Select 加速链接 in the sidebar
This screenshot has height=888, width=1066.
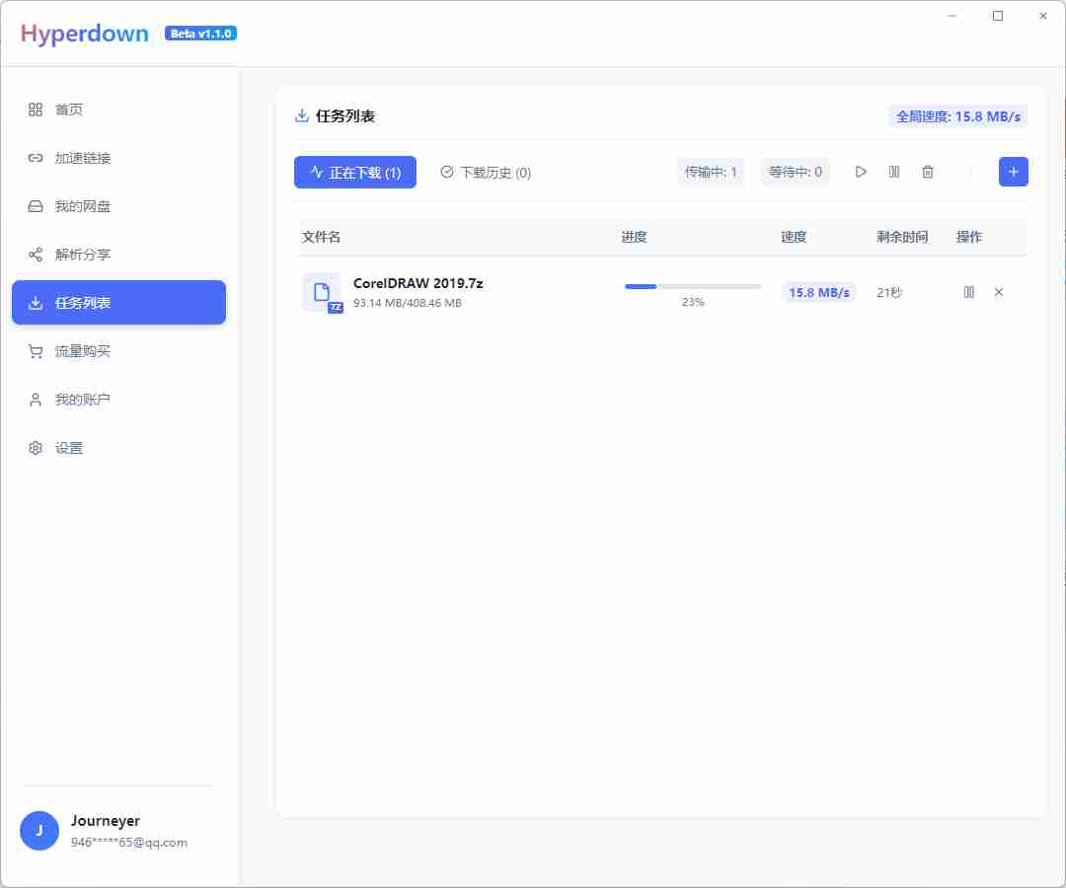tap(82, 158)
